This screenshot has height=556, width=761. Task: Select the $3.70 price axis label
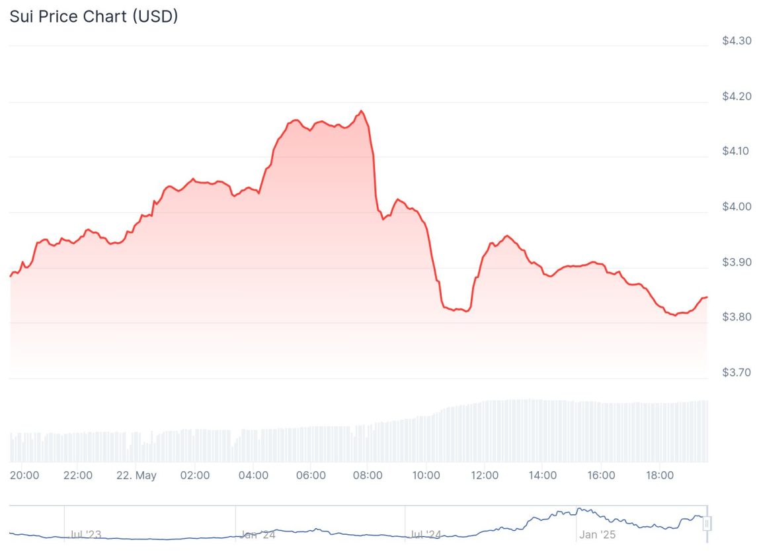pyautogui.click(x=736, y=373)
